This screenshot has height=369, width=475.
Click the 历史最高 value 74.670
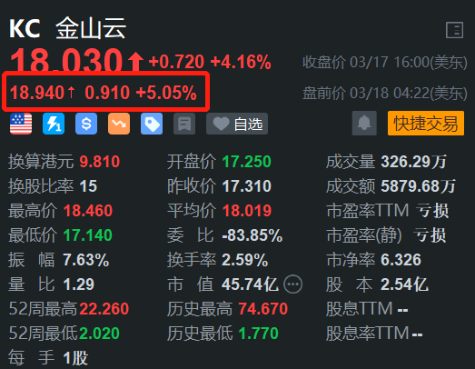point(263,309)
